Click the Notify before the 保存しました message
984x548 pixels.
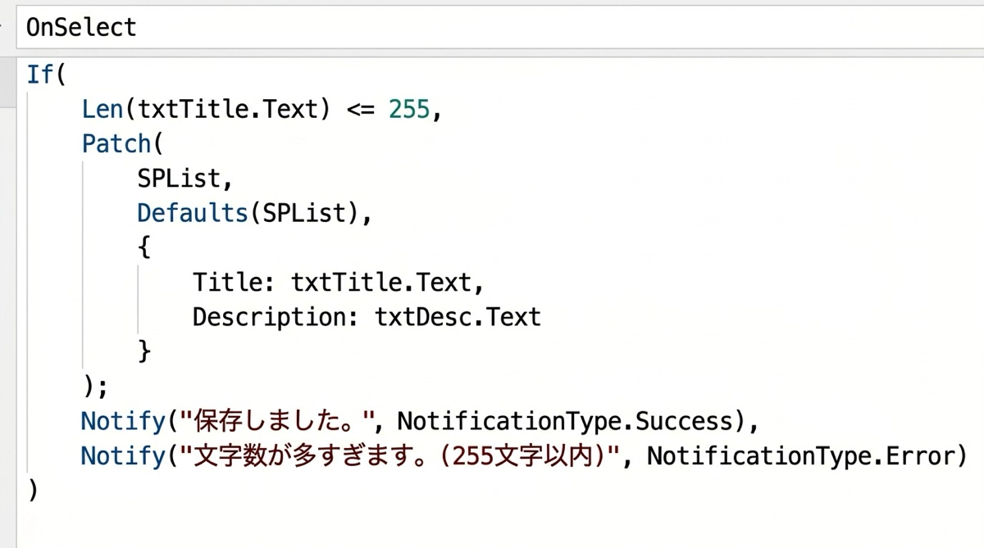click(x=123, y=421)
